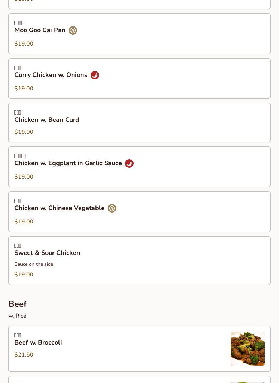This screenshot has width=279, height=383.
Task: Open the Curry Chicken w. Onions dish
Action: pos(51,75)
